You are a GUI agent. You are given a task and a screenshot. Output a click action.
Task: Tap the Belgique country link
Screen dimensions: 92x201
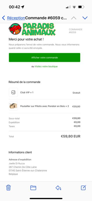click(x=13, y=174)
